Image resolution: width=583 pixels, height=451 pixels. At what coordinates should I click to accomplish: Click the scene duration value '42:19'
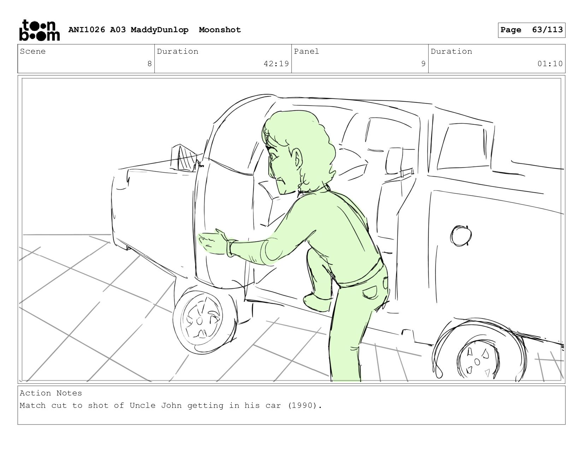click(x=276, y=64)
